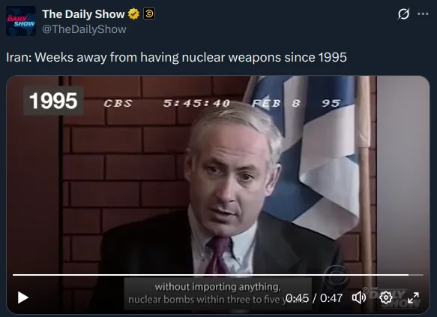Viewport: 437px width, 317px height.
Task: Open the Grok explain-post icon
Action: pos(403,14)
